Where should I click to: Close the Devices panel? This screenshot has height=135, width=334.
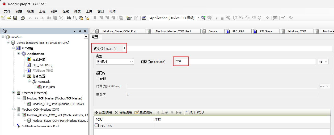[x=85, y=31]
